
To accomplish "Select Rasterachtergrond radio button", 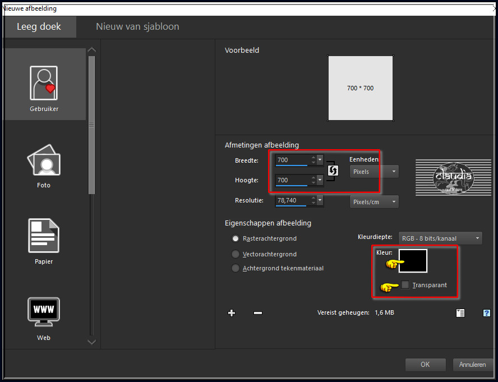I will [236, 238].
